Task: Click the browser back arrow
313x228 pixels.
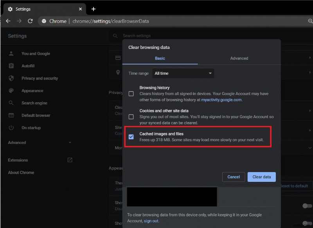Action: [x=8, y=21]
